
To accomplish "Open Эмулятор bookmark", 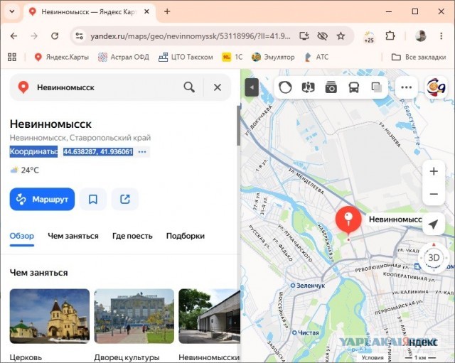I will point(273,57).
